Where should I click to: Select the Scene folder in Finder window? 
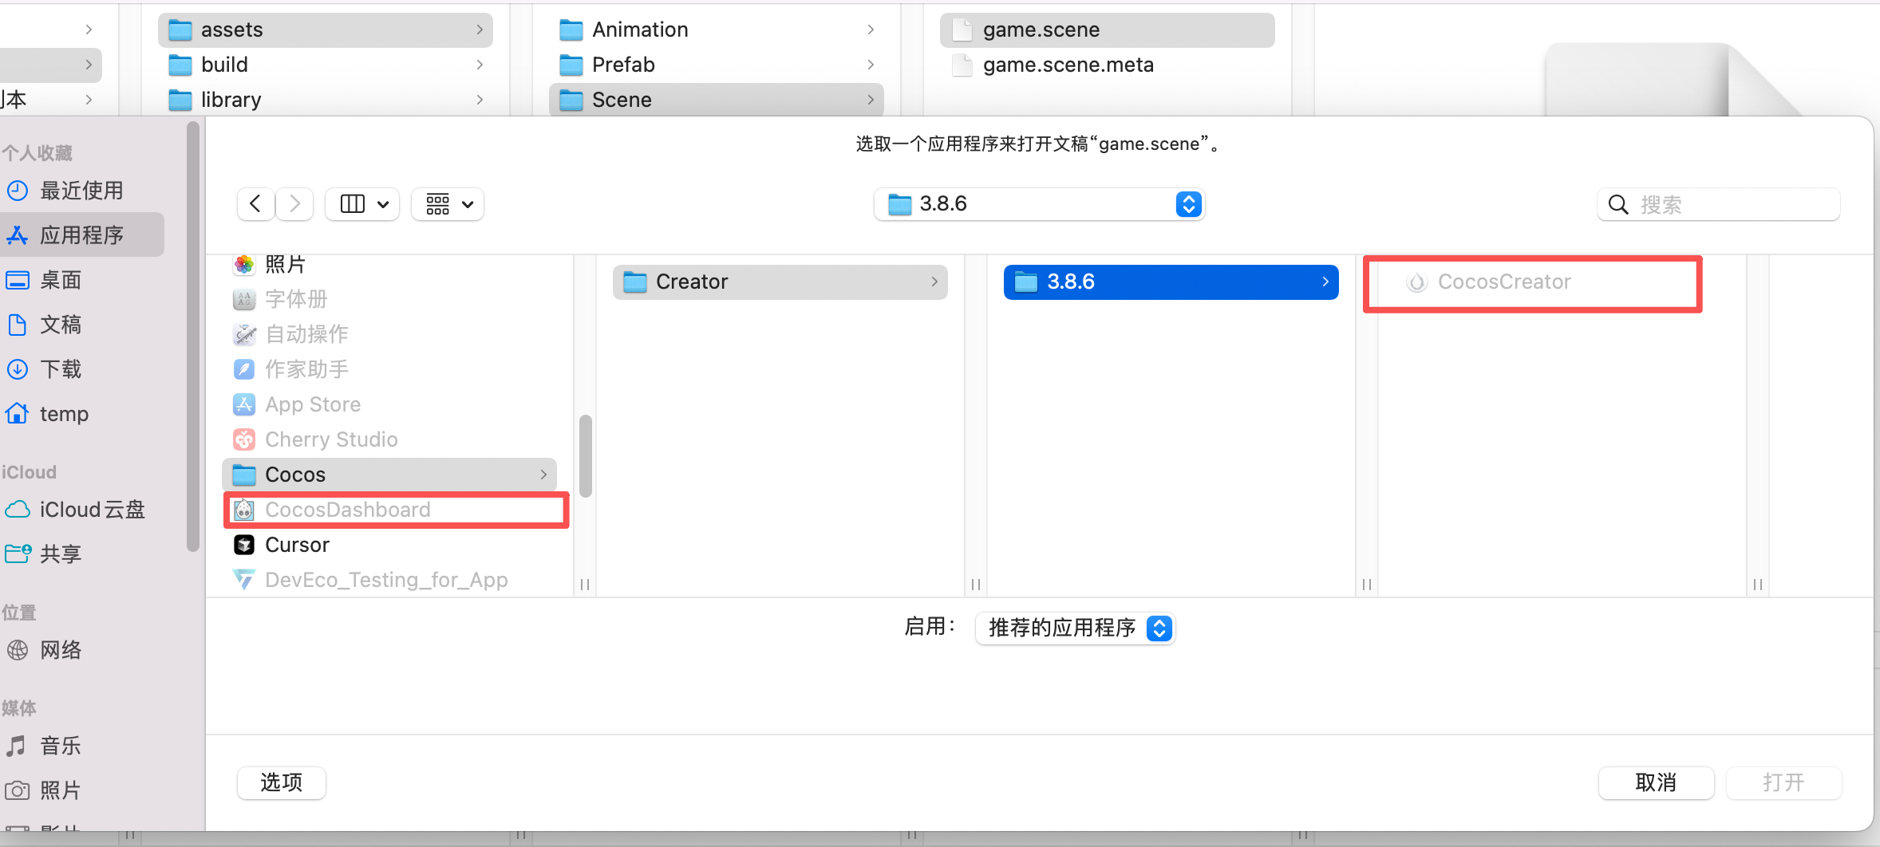(x=717, y=100)
